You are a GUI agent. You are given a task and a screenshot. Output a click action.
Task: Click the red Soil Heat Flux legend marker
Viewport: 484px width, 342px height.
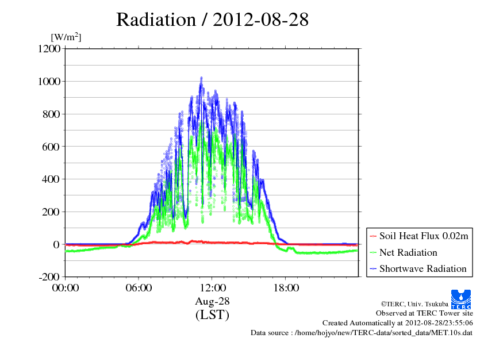[373, 236]
